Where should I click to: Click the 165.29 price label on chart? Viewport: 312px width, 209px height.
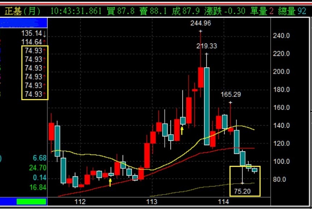tap(231, 94)
